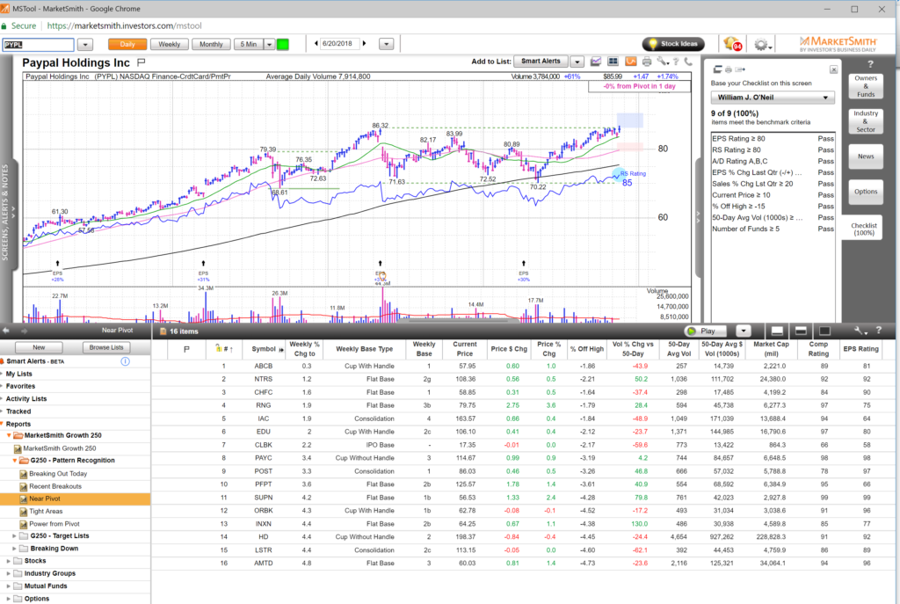This screenshot has width=900, height=604.
Task: Open Stock Ideas
Action: coord(672,44)
